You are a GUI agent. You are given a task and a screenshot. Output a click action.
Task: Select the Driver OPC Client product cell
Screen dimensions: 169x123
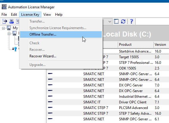point(133,102)
